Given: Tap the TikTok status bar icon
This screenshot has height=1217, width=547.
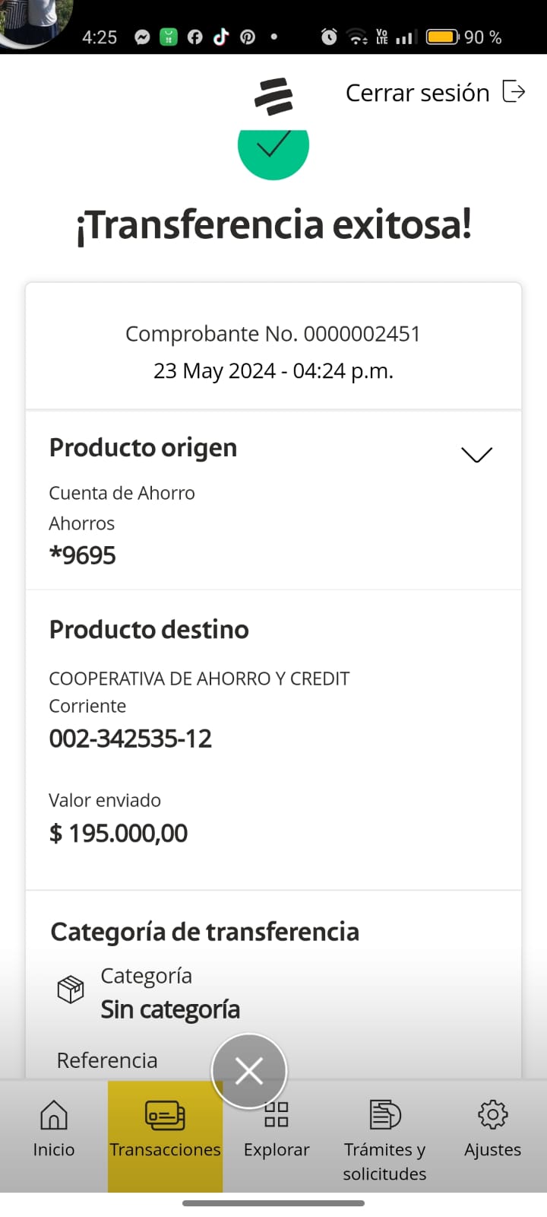Looking at the screenshot, I should tap(221, 37).
